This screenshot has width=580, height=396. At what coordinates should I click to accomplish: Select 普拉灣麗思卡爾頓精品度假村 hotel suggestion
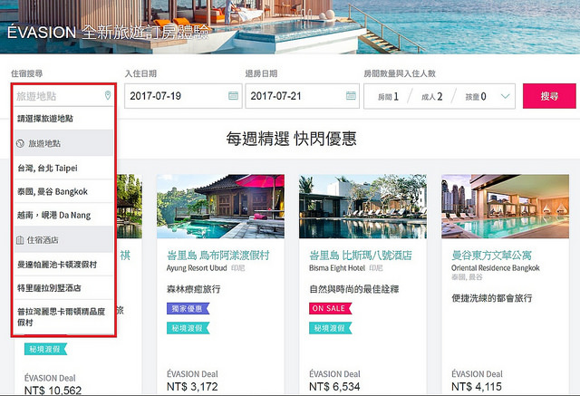tap(63, 317)
